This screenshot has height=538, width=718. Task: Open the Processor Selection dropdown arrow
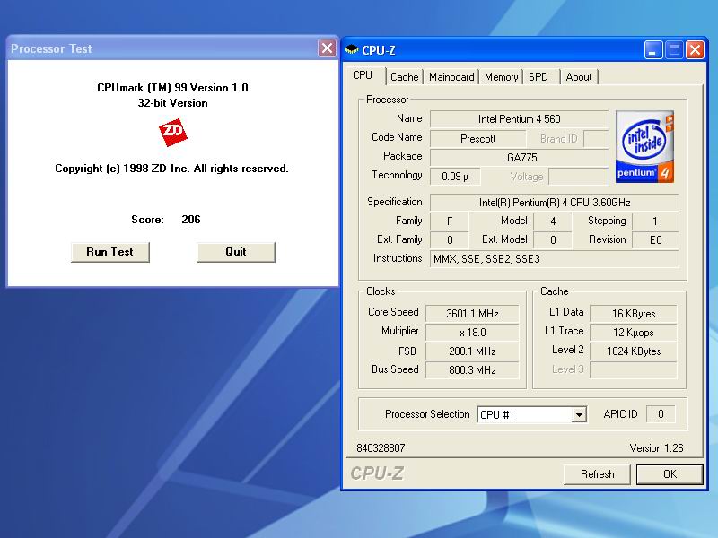[579, 415]
